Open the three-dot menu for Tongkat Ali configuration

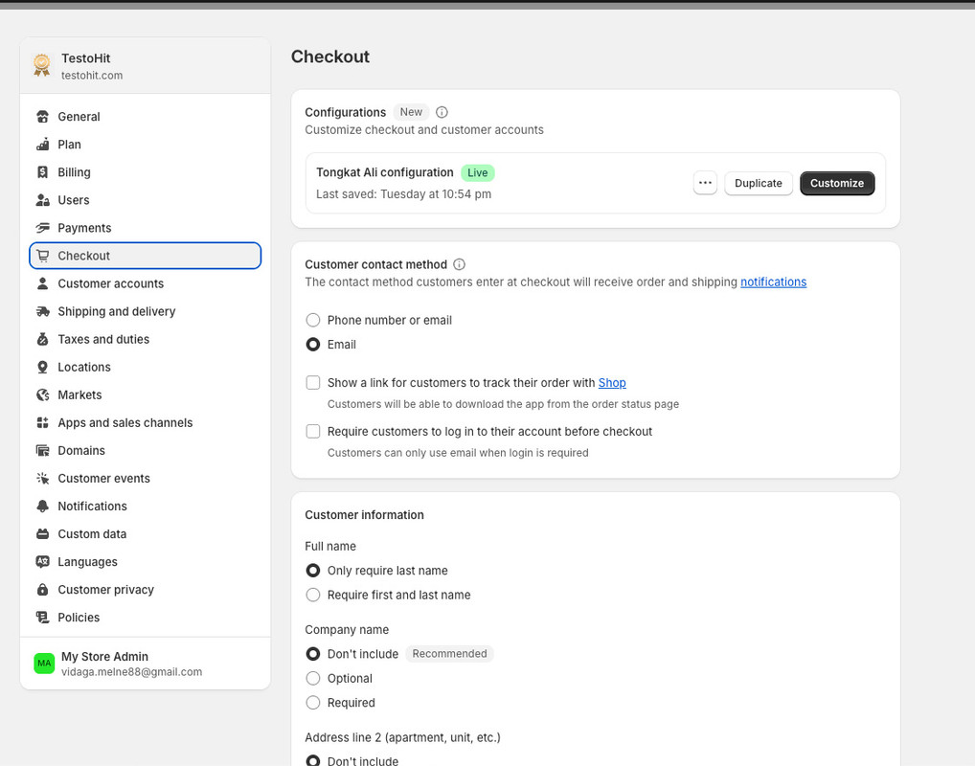(x=705, y=183)
